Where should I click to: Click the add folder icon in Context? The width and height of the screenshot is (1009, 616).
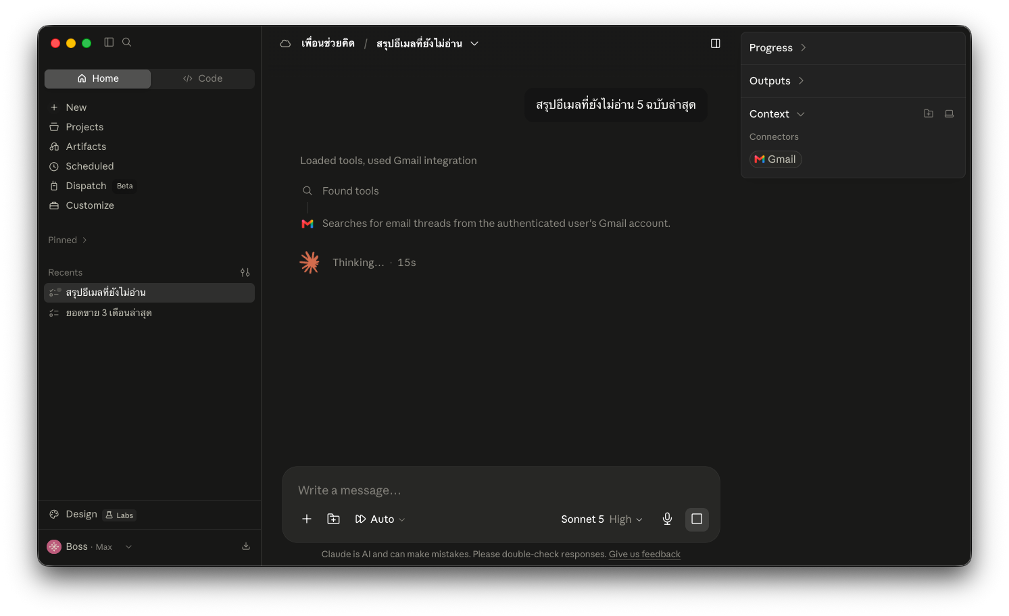point(929,113)
